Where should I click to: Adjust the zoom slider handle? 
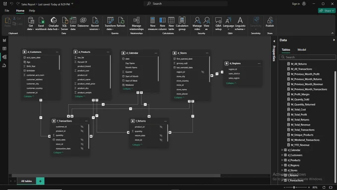pyautogui.click(x=294, y=188)
